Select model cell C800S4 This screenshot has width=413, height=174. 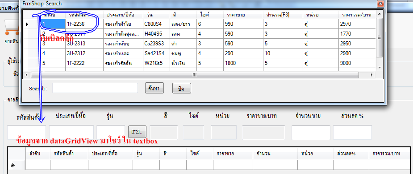156,24
